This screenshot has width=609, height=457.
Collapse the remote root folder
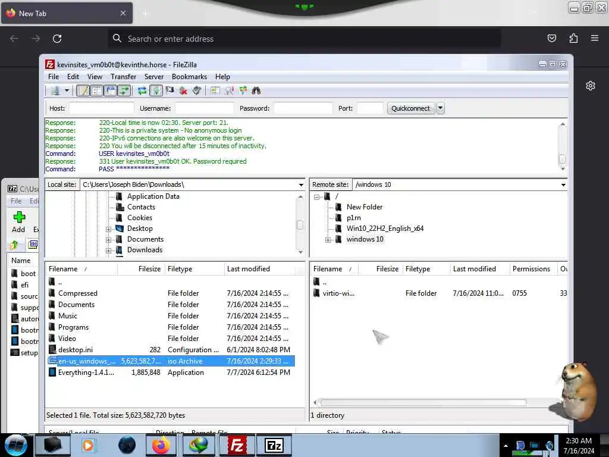(316, 197)
